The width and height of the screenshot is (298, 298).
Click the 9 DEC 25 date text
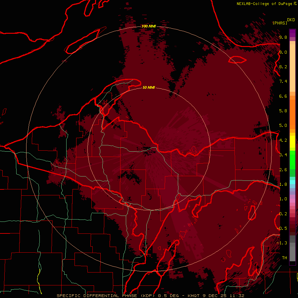(214, 296)
